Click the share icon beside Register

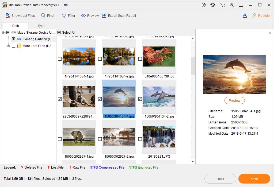[245, 15]
